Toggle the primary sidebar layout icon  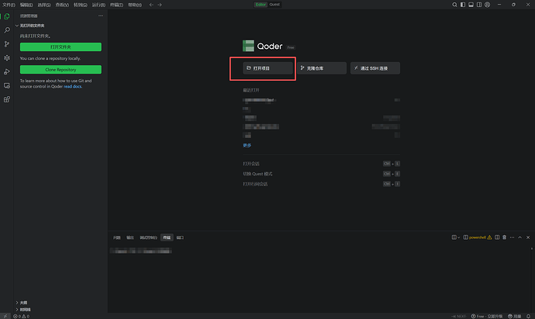[x=462, y=5]
